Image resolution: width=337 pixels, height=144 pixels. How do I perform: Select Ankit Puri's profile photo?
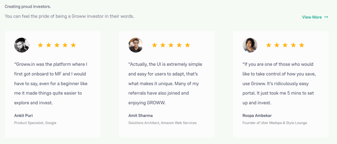[x=22, y=45]
